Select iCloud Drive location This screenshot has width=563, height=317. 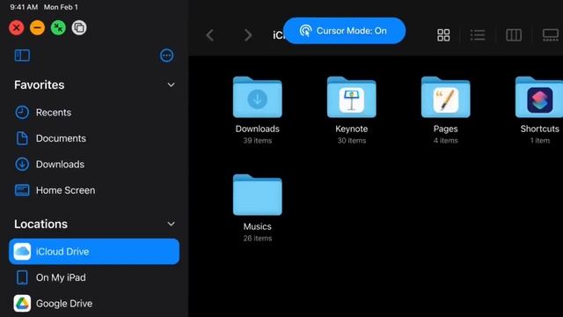94,252
